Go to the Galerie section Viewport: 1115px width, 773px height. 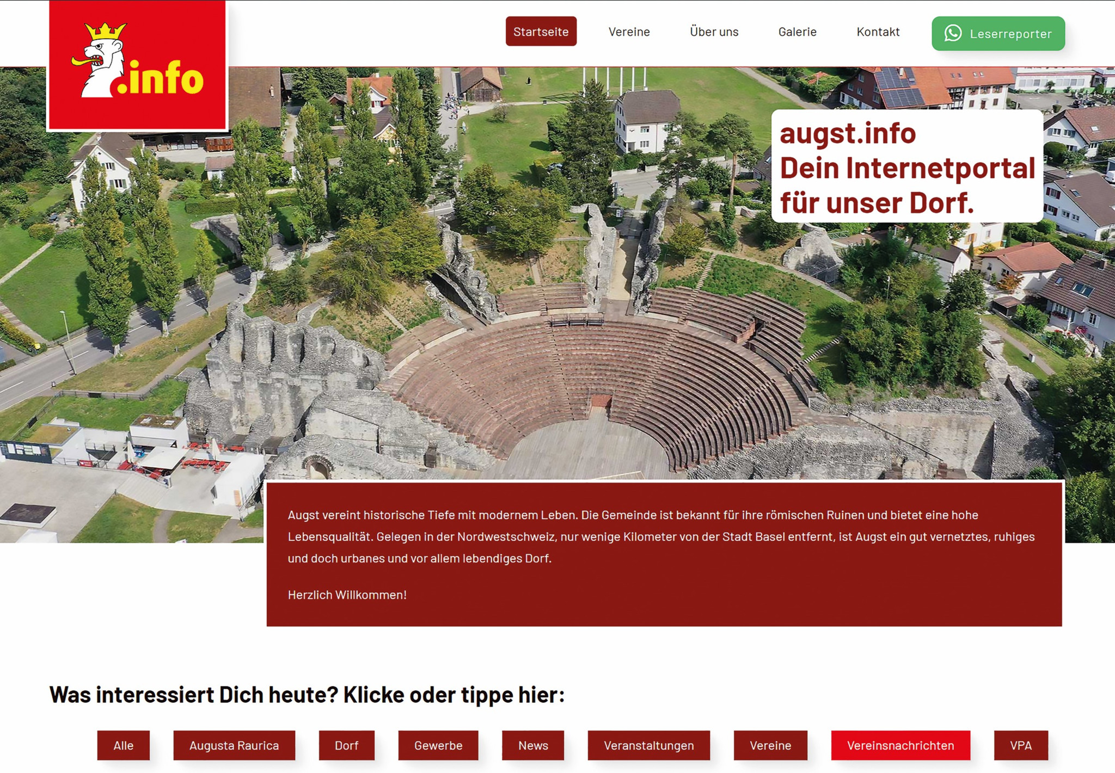point(798,32)
